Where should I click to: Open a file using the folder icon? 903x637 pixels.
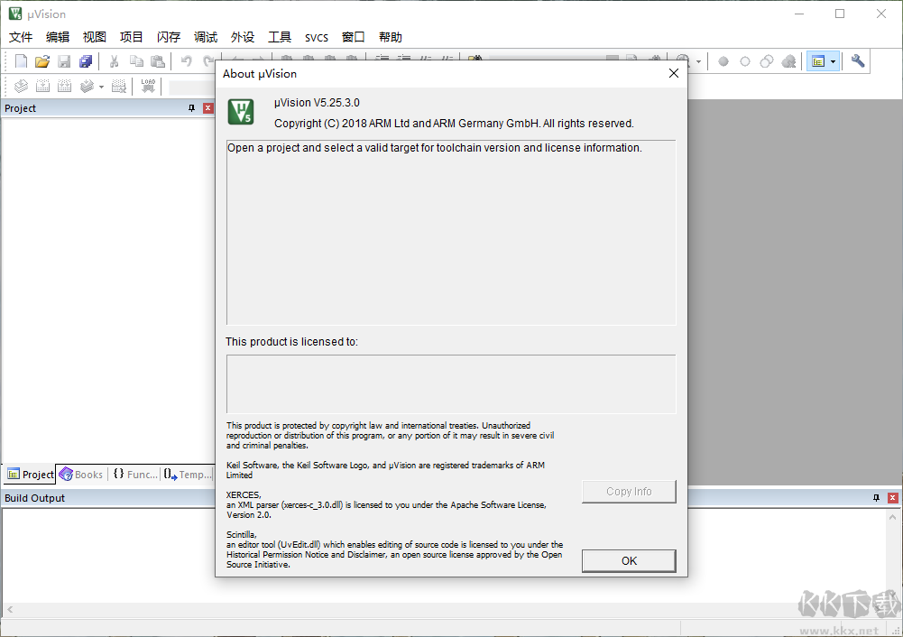[42, 61]
